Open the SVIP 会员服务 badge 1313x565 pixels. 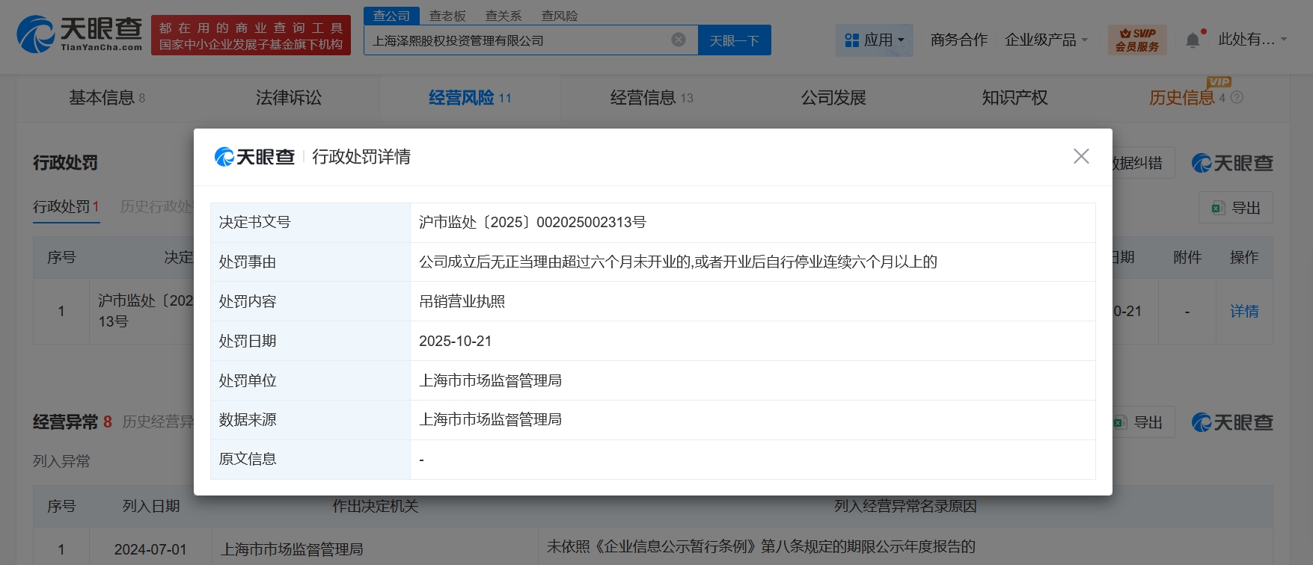click(x=1136, y=40)
